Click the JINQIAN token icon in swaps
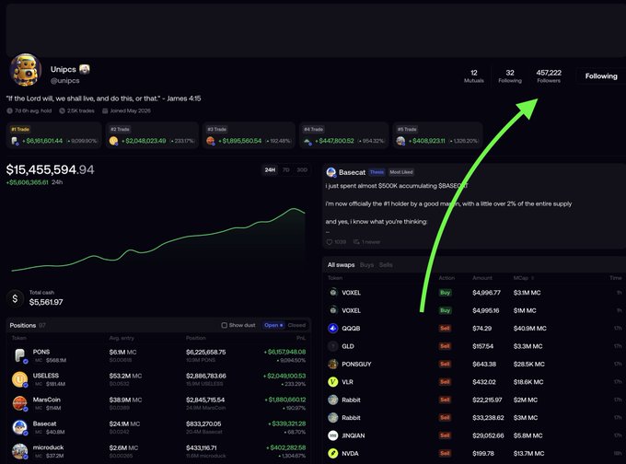 (333, 435)
